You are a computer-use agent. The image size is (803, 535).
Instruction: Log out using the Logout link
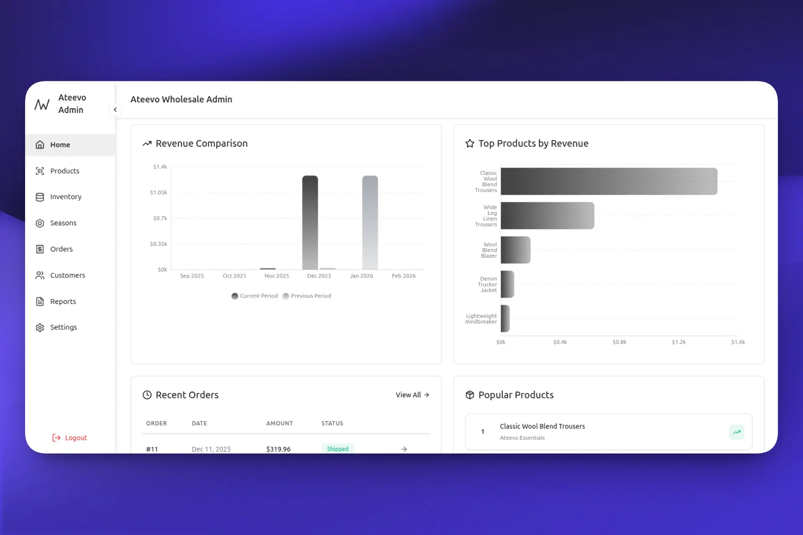69,438
